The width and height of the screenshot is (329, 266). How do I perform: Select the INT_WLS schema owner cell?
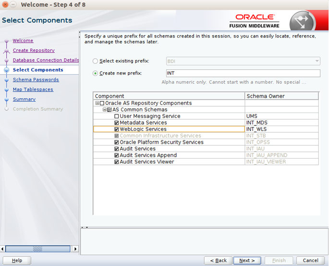tap(281, 129)
